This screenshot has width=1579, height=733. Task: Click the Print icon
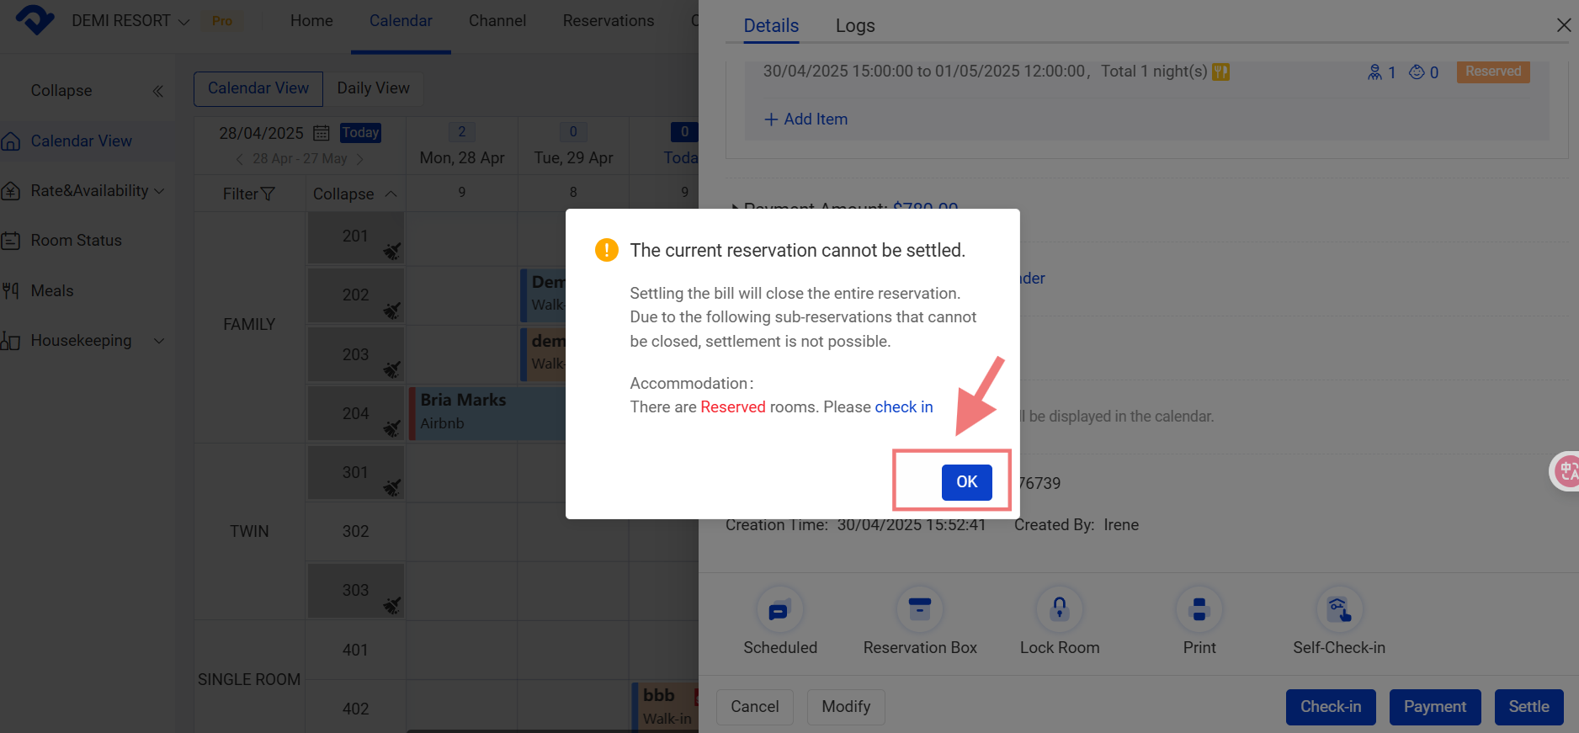pyautogui.click(x=1199, y=610)
